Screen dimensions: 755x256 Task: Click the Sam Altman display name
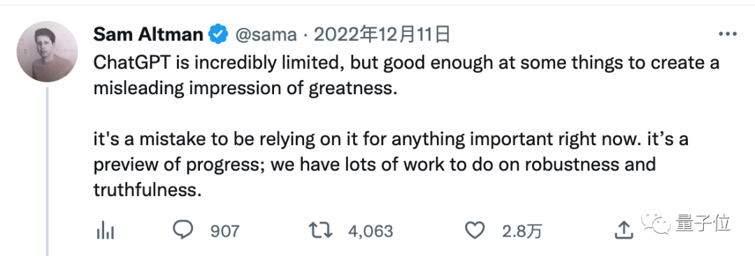(148, 35)
